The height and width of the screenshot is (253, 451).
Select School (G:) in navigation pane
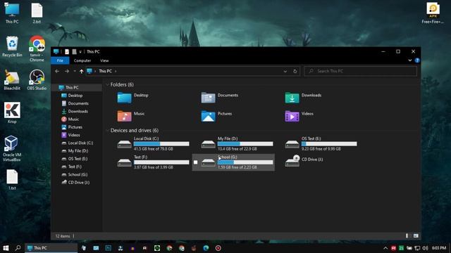point(77,174)
